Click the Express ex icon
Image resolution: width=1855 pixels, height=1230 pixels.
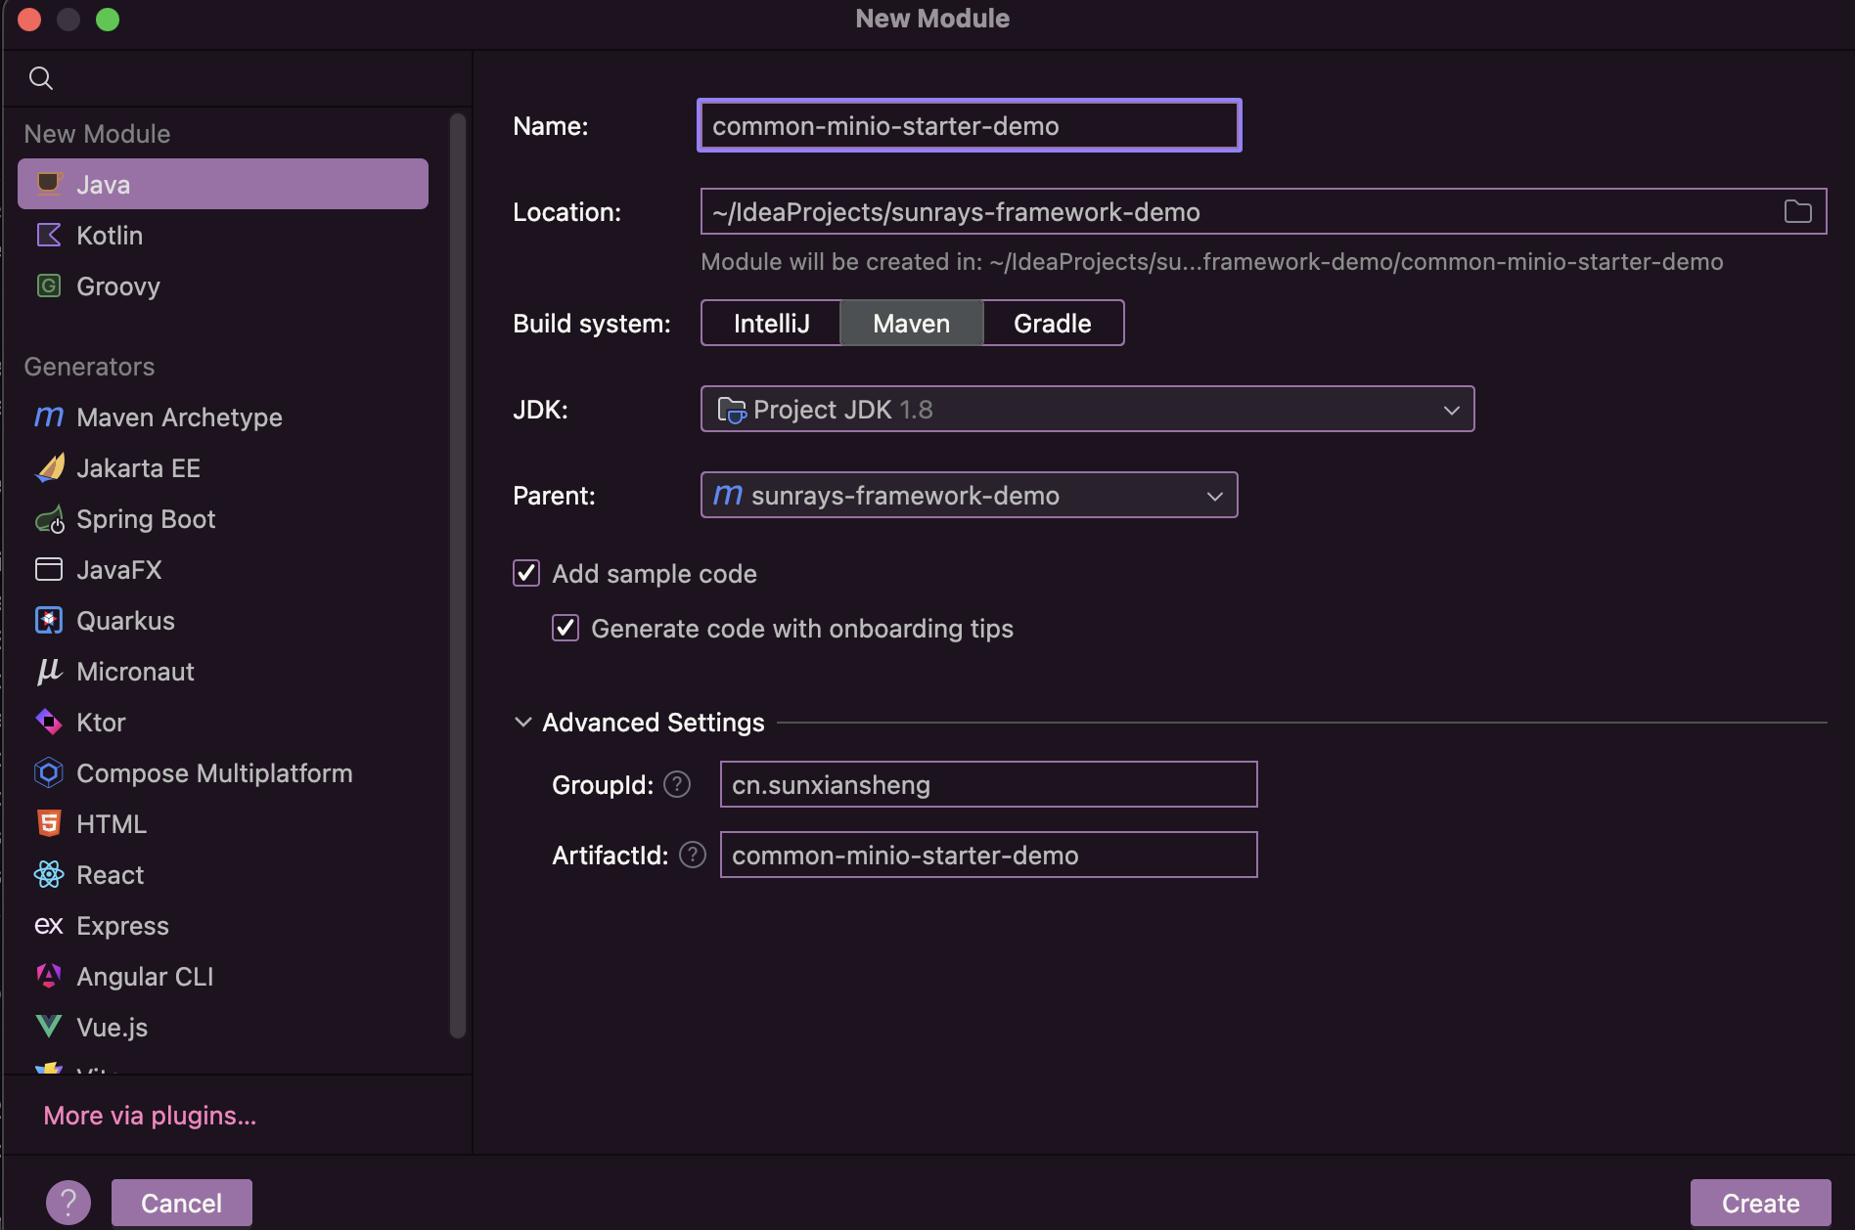click(x=49, y=925)
